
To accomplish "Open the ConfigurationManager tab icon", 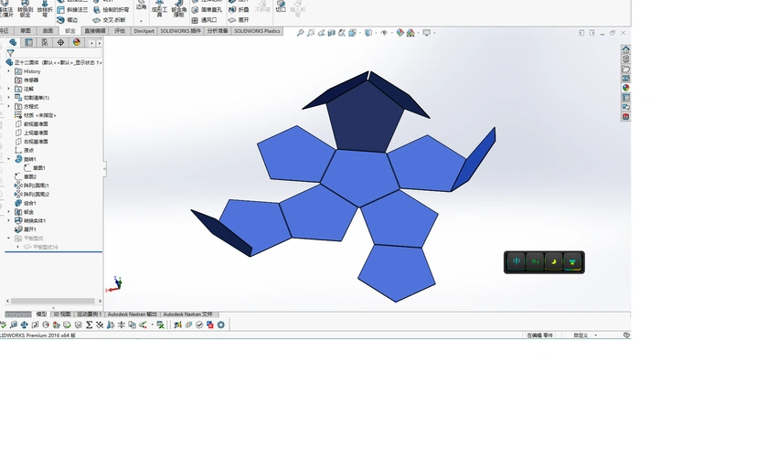I will (x=45, y=42).
